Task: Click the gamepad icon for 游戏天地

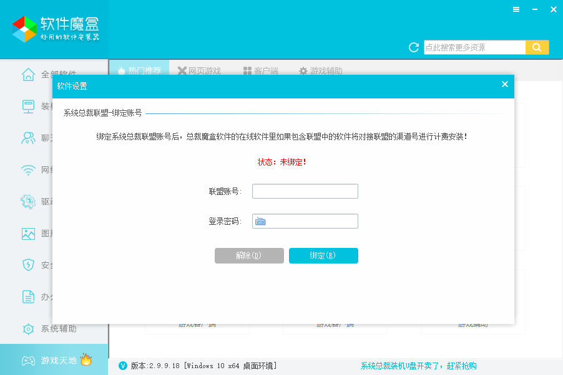Action: click(x=28, y=360)
